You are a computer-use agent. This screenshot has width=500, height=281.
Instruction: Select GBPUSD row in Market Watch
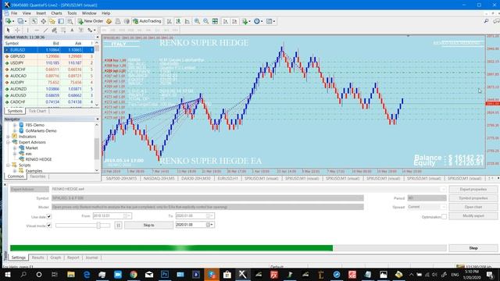coord(48,56)
